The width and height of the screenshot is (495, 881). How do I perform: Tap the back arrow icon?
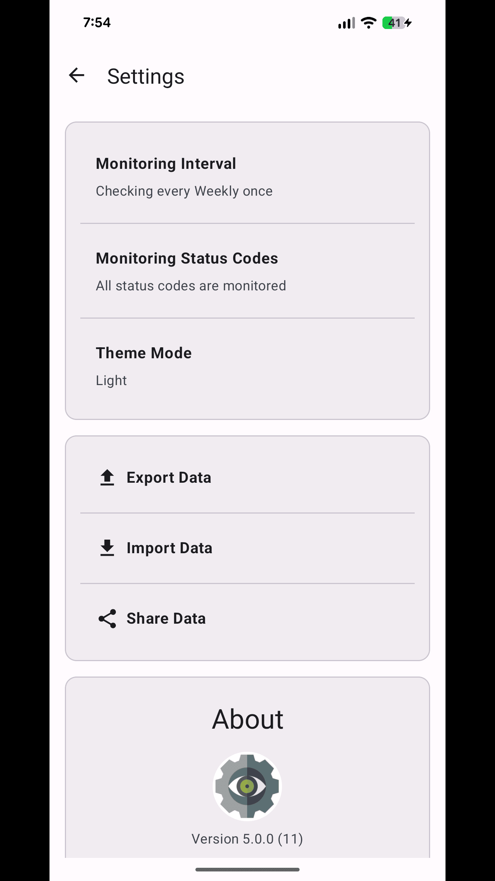coord(77,76)
